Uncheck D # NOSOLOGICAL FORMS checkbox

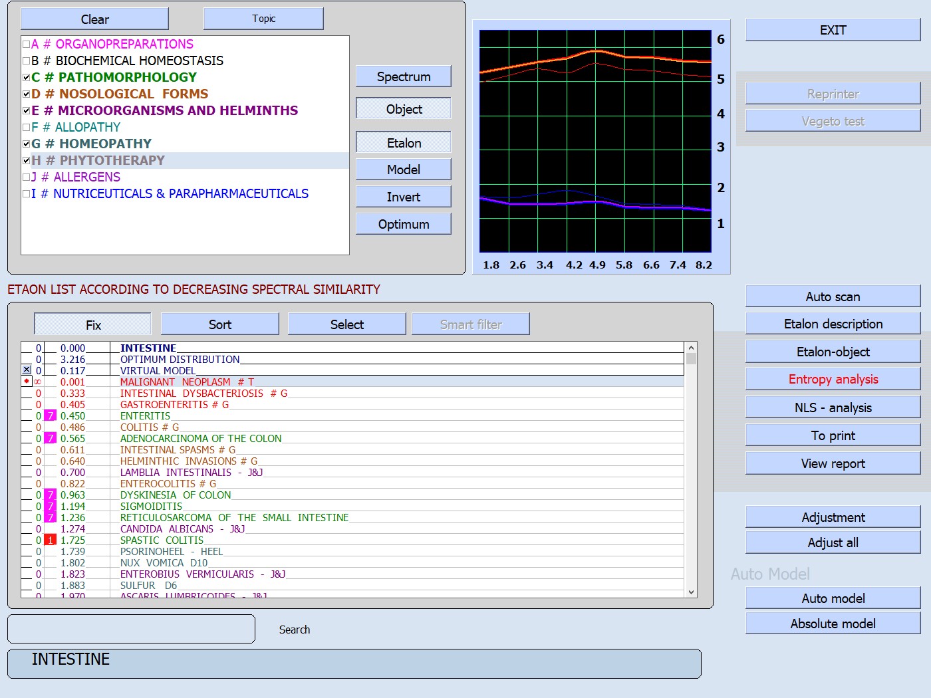coord(27,94)
